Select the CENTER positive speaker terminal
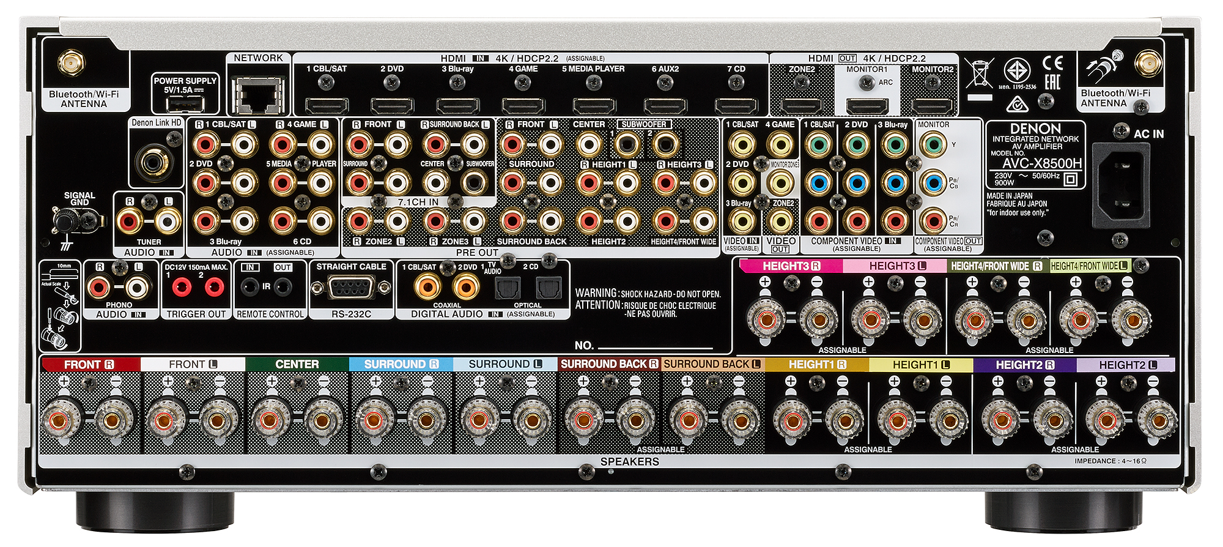Screen dimensions: 1223x547 tap(270, 419)
